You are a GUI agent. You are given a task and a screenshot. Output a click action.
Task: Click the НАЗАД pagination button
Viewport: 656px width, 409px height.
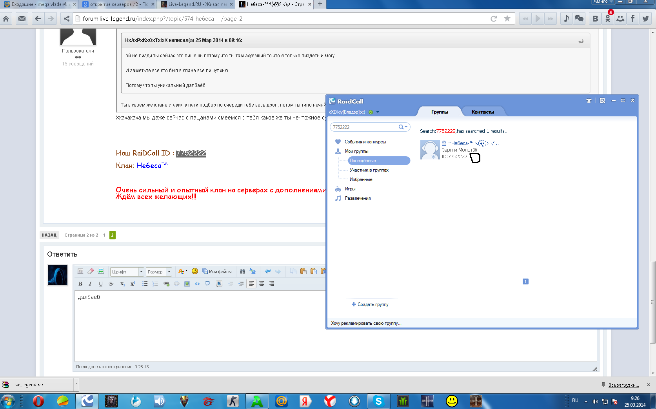[49, 235]
